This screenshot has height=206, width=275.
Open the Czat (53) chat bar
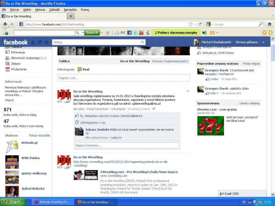tap(242, 194)
